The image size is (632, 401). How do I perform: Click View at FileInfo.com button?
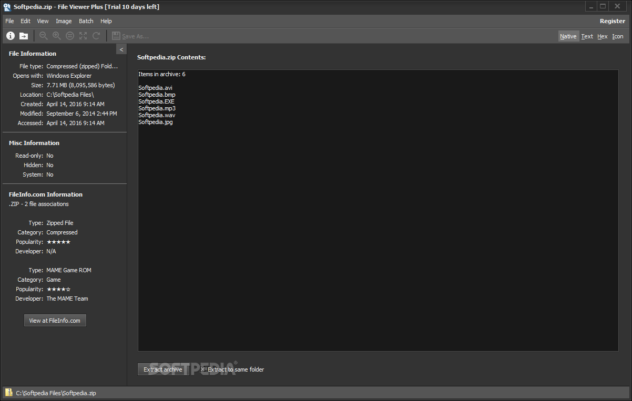point(55,321)
